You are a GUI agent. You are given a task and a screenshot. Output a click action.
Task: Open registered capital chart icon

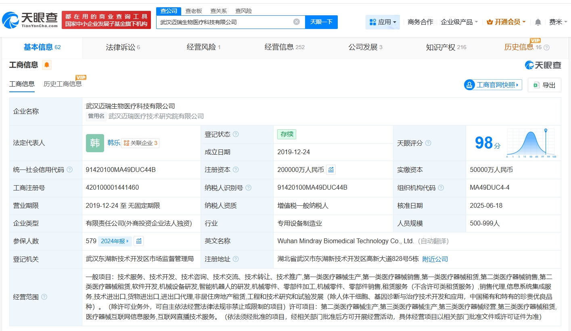click(331, 170)
